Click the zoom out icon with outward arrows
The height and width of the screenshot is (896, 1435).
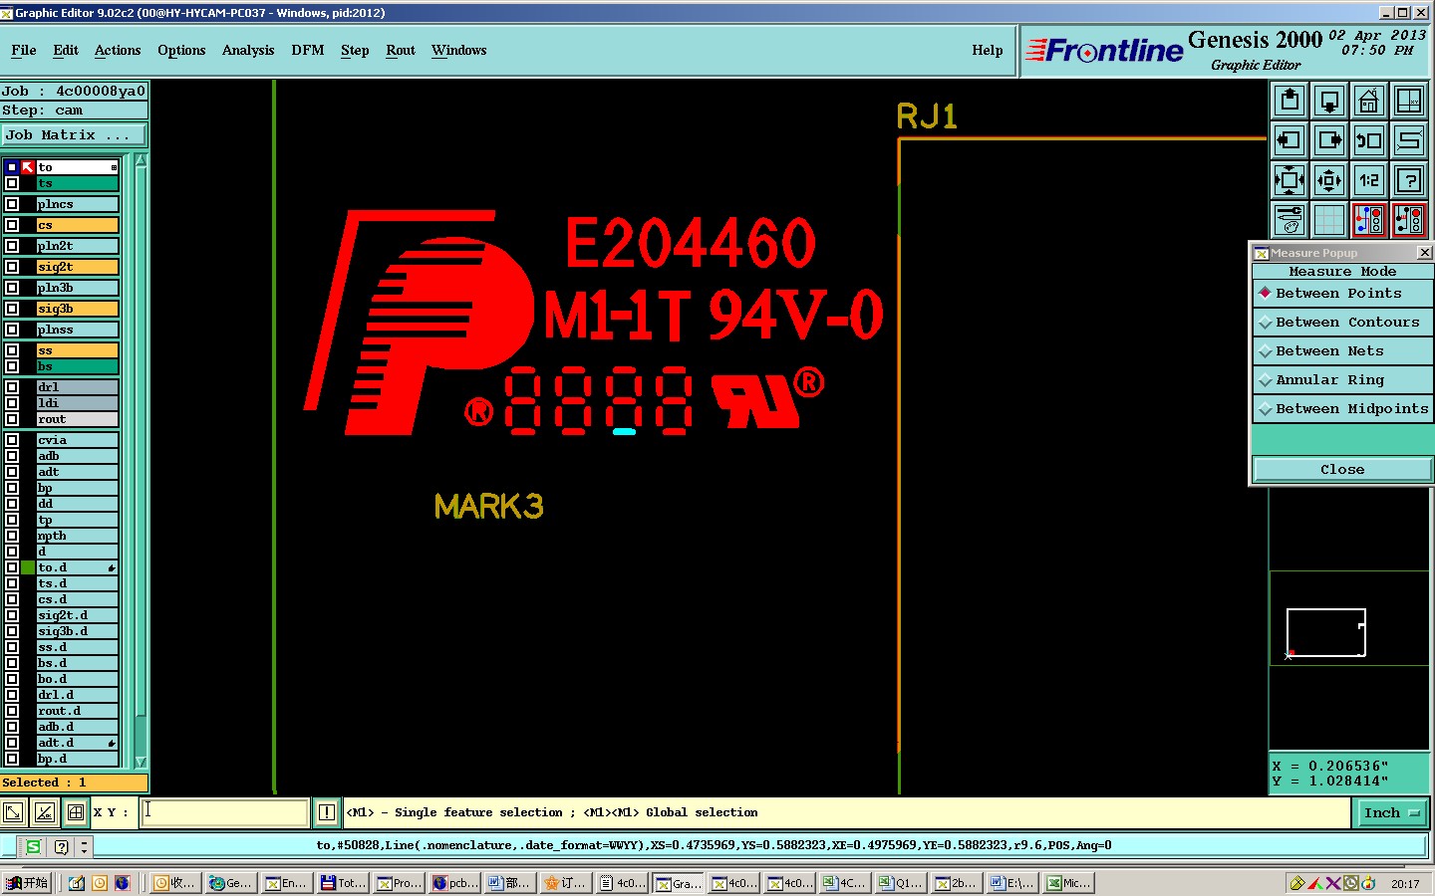pyautogui.click(x=1329, y=180)
